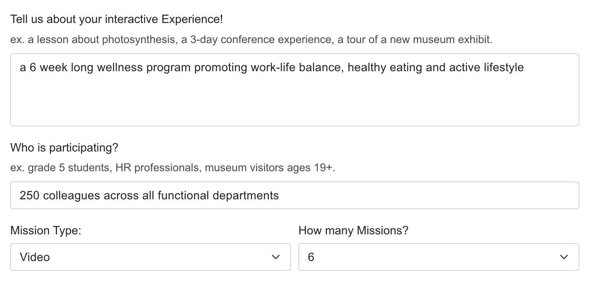Click the wellness program description text

(x=272, y=67)
